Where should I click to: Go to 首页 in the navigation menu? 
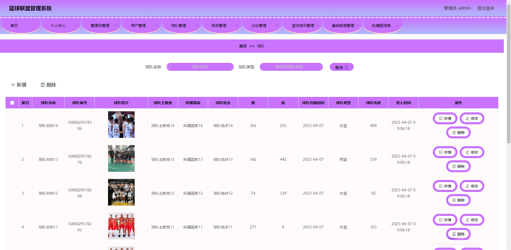coord(21,26)
